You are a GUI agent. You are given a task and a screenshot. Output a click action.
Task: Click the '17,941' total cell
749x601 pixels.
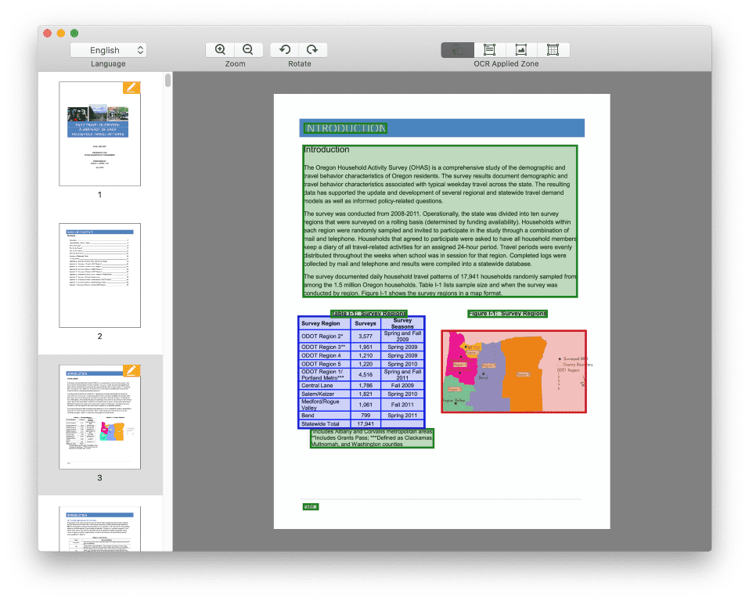click(365, 424)
